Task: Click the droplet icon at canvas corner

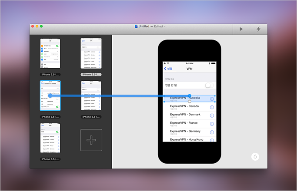Action: point(255,157)
